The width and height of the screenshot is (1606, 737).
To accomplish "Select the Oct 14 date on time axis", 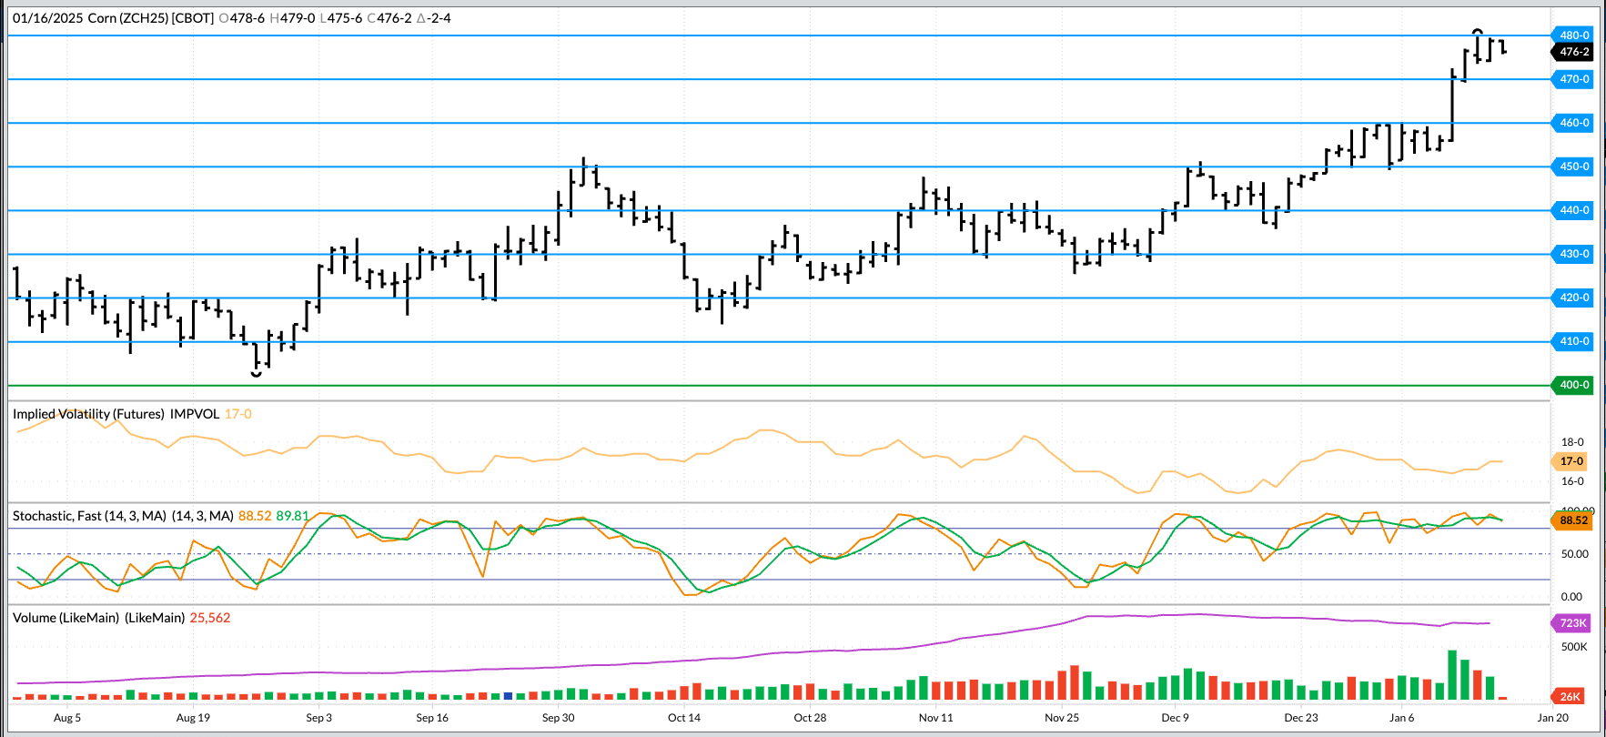I will [684, 718].
